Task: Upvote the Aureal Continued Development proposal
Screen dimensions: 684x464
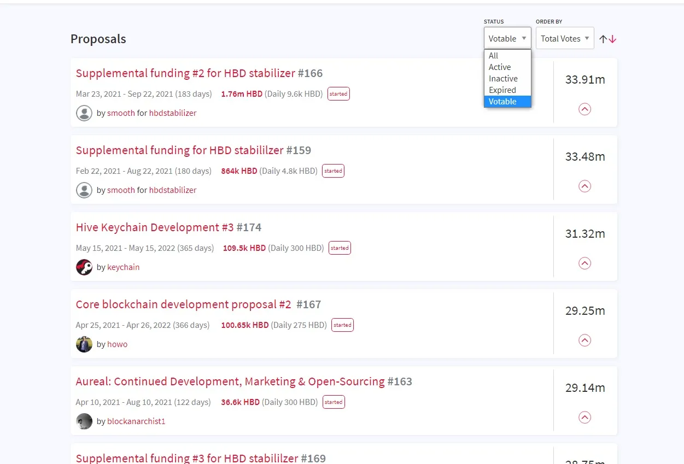Action: tap(584, 418)
